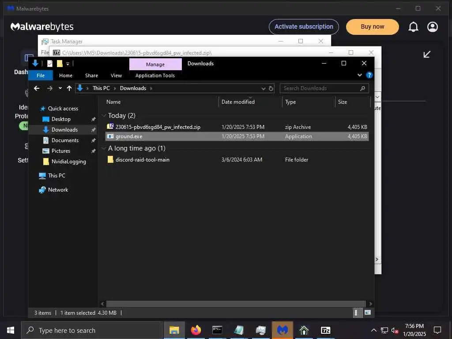452x339 pixels.
Task: Collapse the Today (2) group
Action: coord(103,116)
